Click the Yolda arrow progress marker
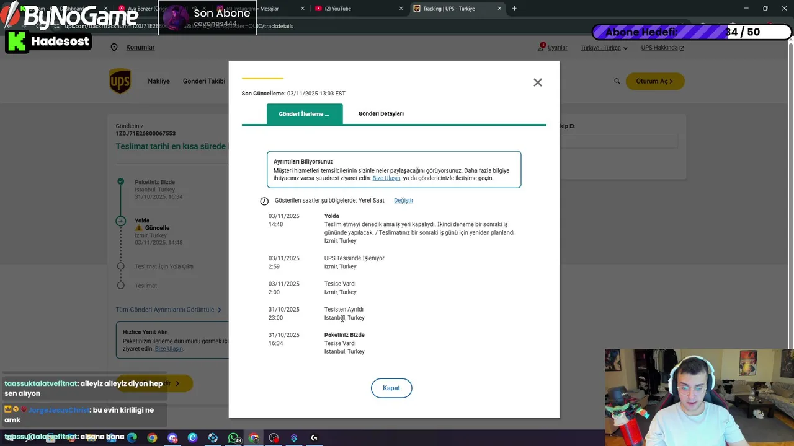 click(x=121, y=221)
